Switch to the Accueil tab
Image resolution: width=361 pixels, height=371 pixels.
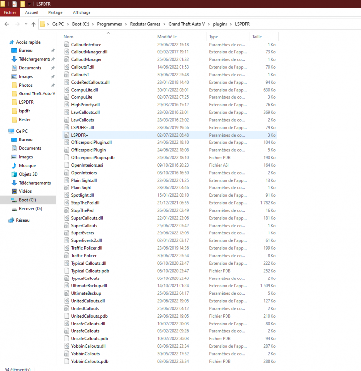(32, 12)
